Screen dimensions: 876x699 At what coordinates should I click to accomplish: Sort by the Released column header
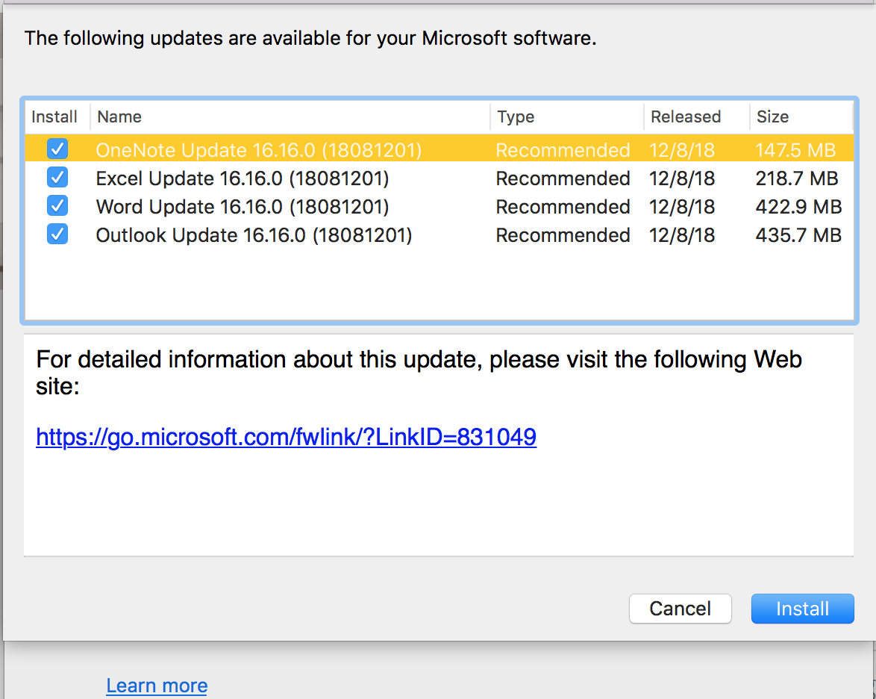click(697, 116)
